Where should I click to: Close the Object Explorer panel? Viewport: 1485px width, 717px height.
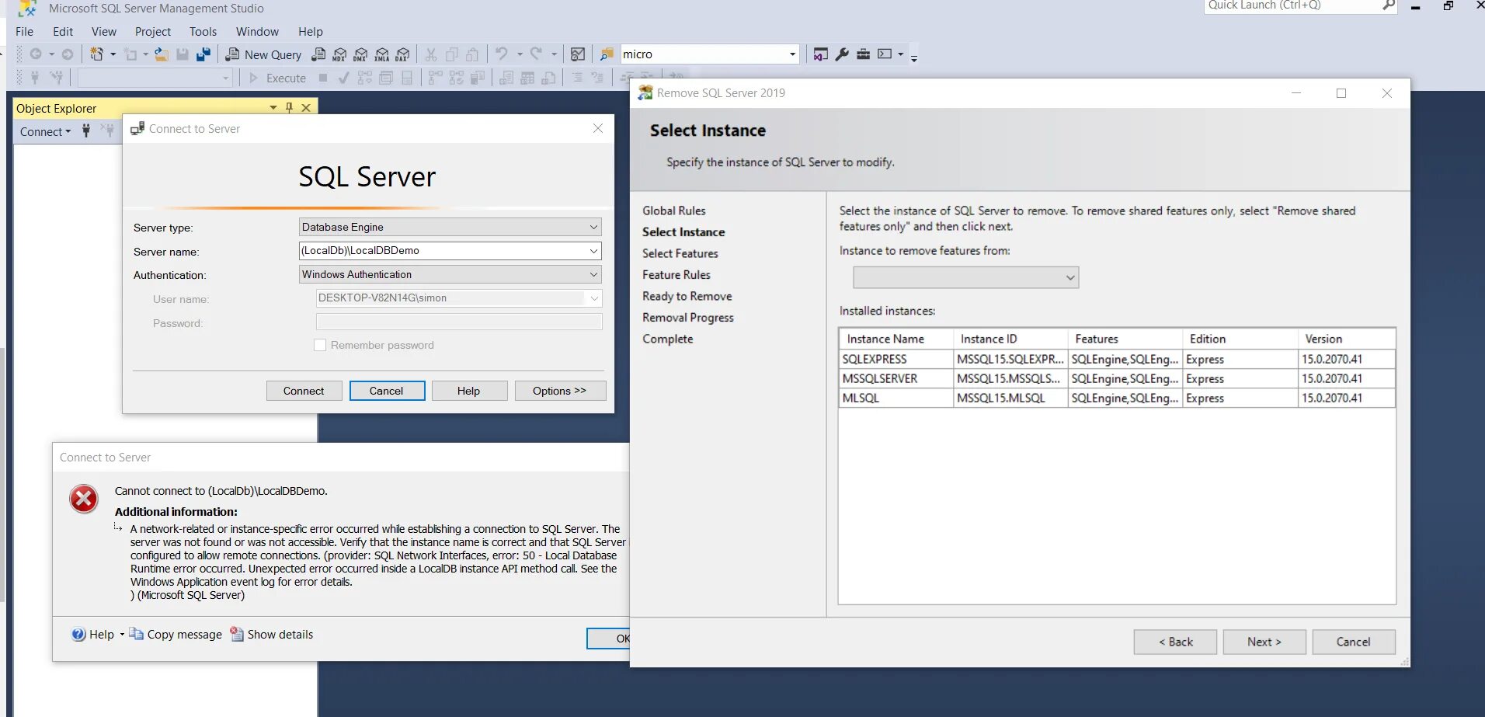click(306, 108)
